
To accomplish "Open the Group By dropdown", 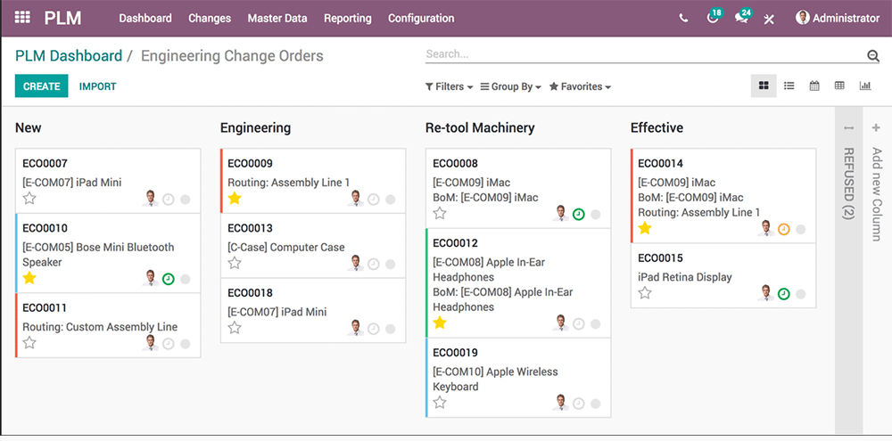I will (511, 87).
